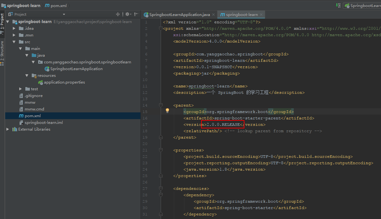Click the blue java source folder icon
This screenshot has height=219, width=381.
pyautogui.click(x=34, y=55)
